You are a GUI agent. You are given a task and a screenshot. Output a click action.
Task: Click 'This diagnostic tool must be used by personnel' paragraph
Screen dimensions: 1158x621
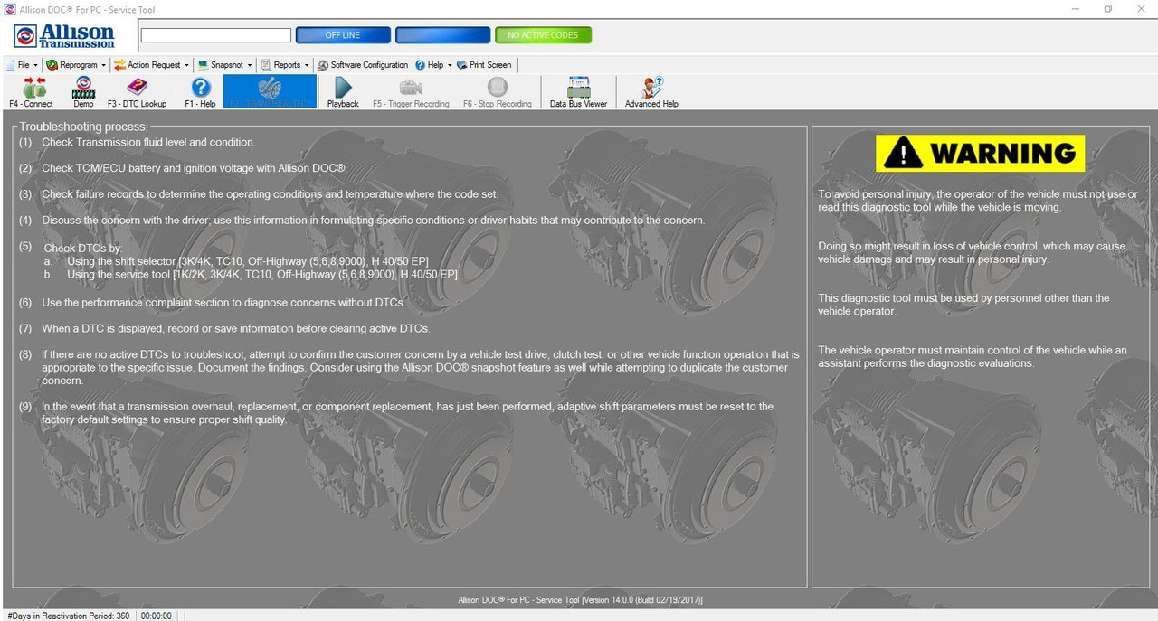(x=963, y=305)
